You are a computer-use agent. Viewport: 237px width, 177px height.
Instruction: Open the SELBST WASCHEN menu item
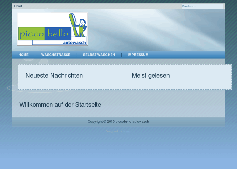point(99,55)
